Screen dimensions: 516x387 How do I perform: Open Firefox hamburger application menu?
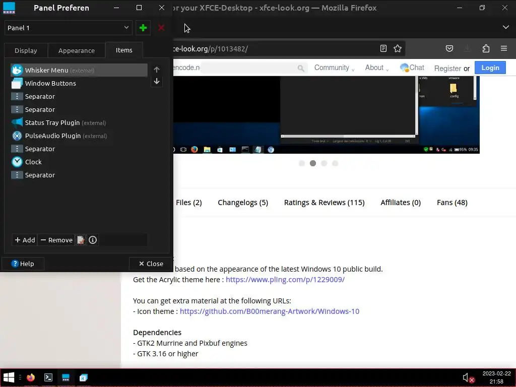pos(504,49)
